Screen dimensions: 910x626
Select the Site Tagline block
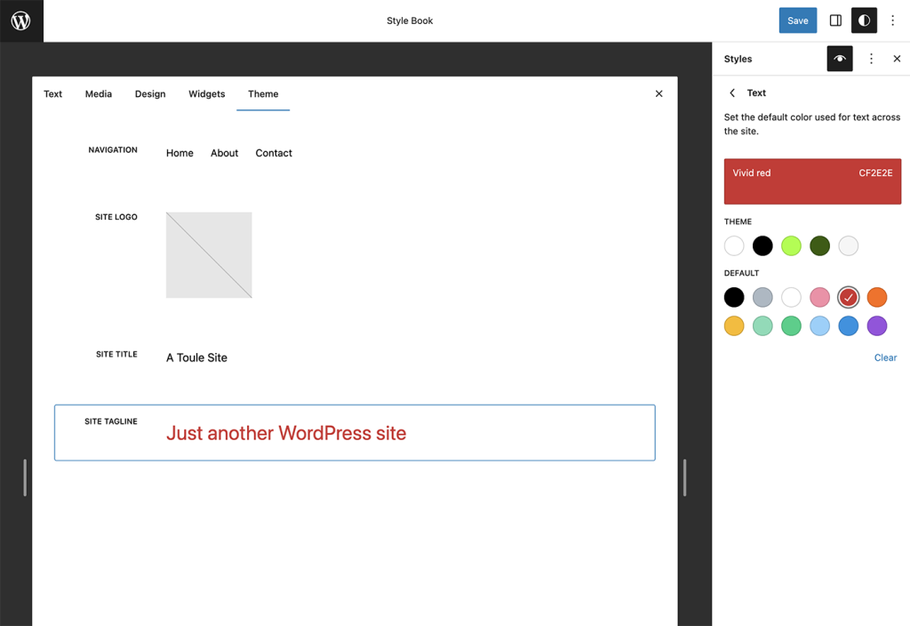click(355, 433)
